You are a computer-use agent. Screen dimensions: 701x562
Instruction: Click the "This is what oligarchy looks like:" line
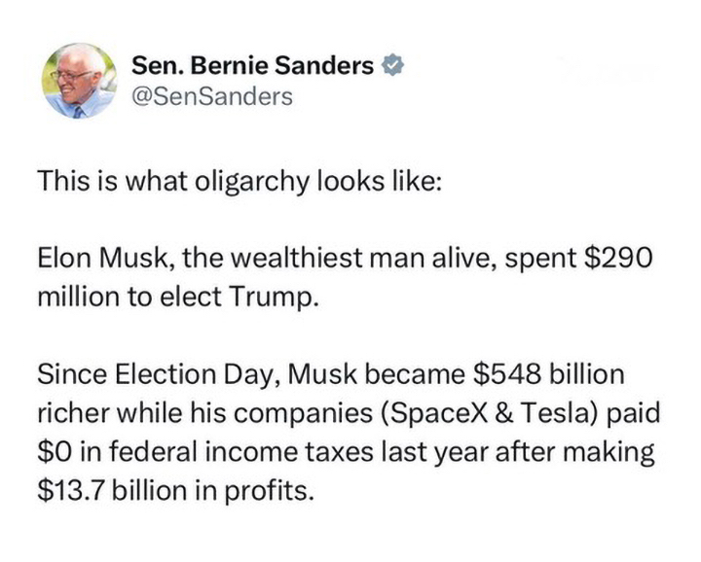(x=240, y=182)
